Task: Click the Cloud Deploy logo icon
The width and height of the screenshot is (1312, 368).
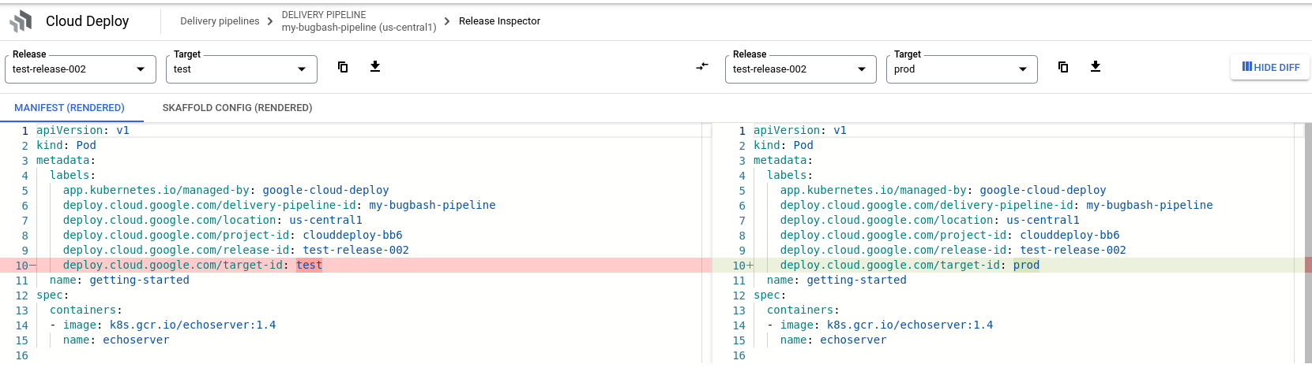Action: (x=21, y=21)
